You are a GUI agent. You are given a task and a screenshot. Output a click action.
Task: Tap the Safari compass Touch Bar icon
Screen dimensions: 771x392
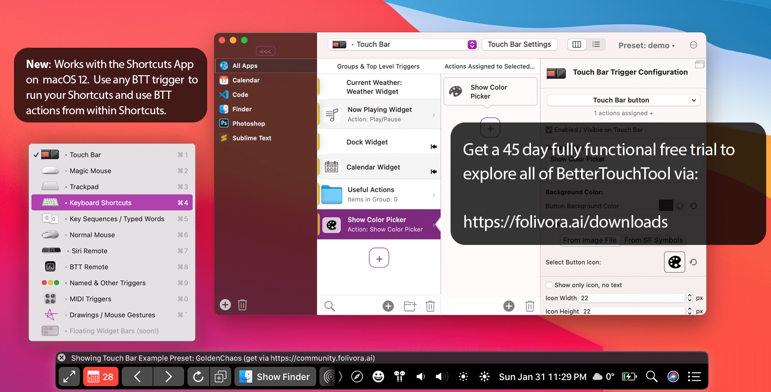point(357,377)
